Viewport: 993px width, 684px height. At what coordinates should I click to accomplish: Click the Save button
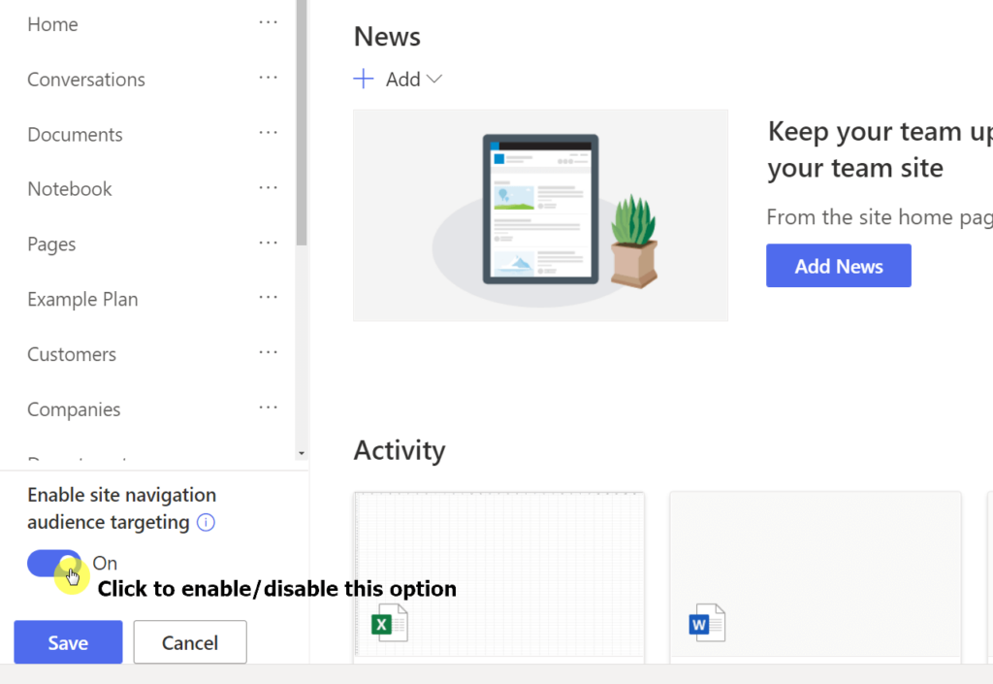[69, 642]
